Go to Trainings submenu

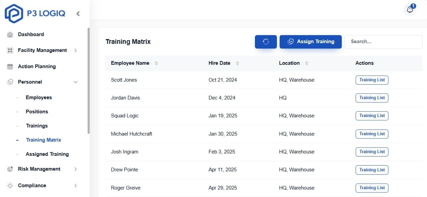[x=37, y=126]
